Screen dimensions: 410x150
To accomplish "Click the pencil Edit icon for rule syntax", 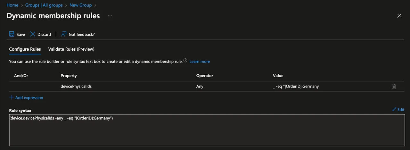I will pos(394,110).
